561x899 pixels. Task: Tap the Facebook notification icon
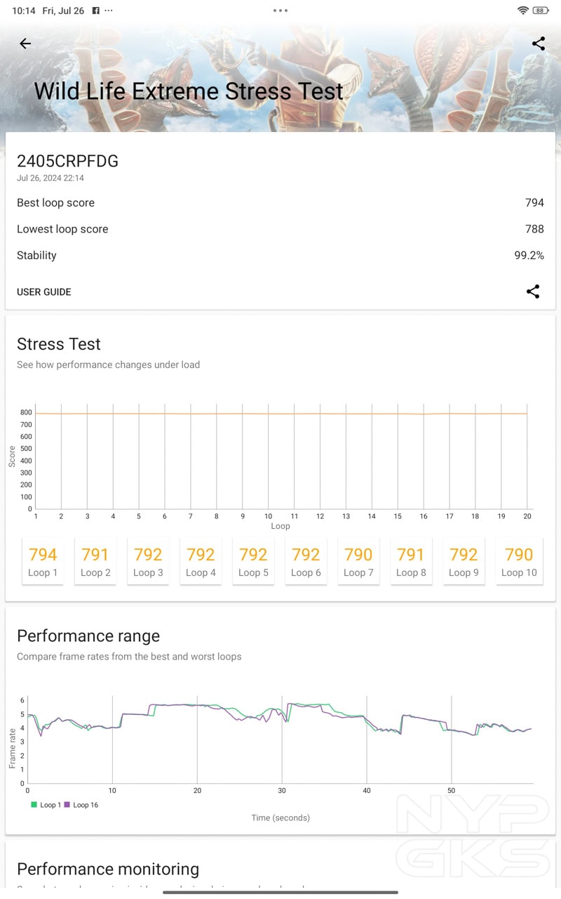(x=96, y=11)
